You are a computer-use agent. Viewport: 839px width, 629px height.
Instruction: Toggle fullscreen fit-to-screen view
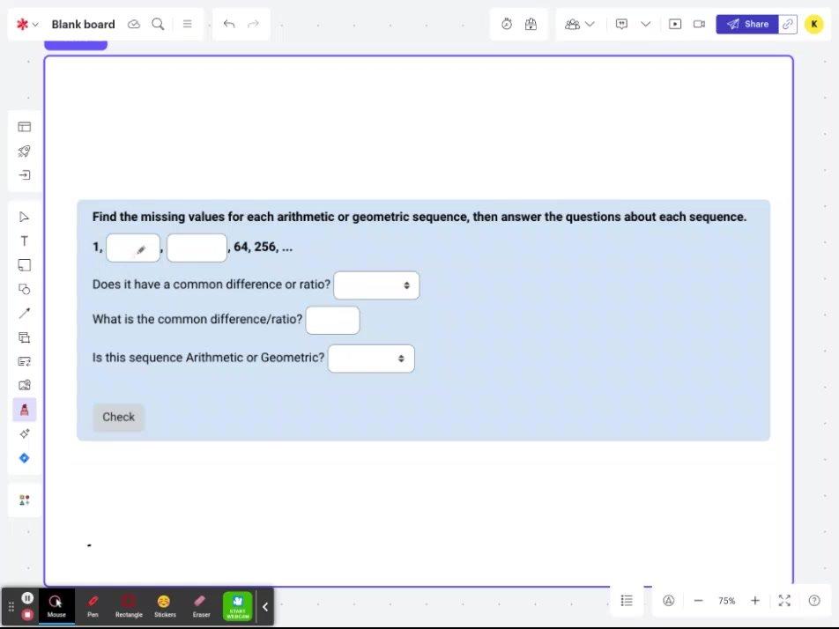784,601
